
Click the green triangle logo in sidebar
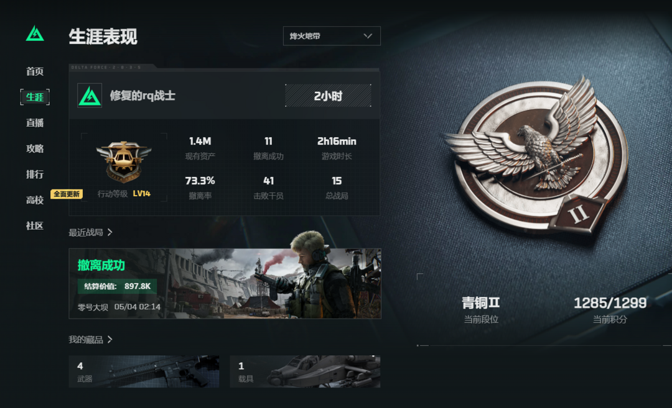coord(35,34)
